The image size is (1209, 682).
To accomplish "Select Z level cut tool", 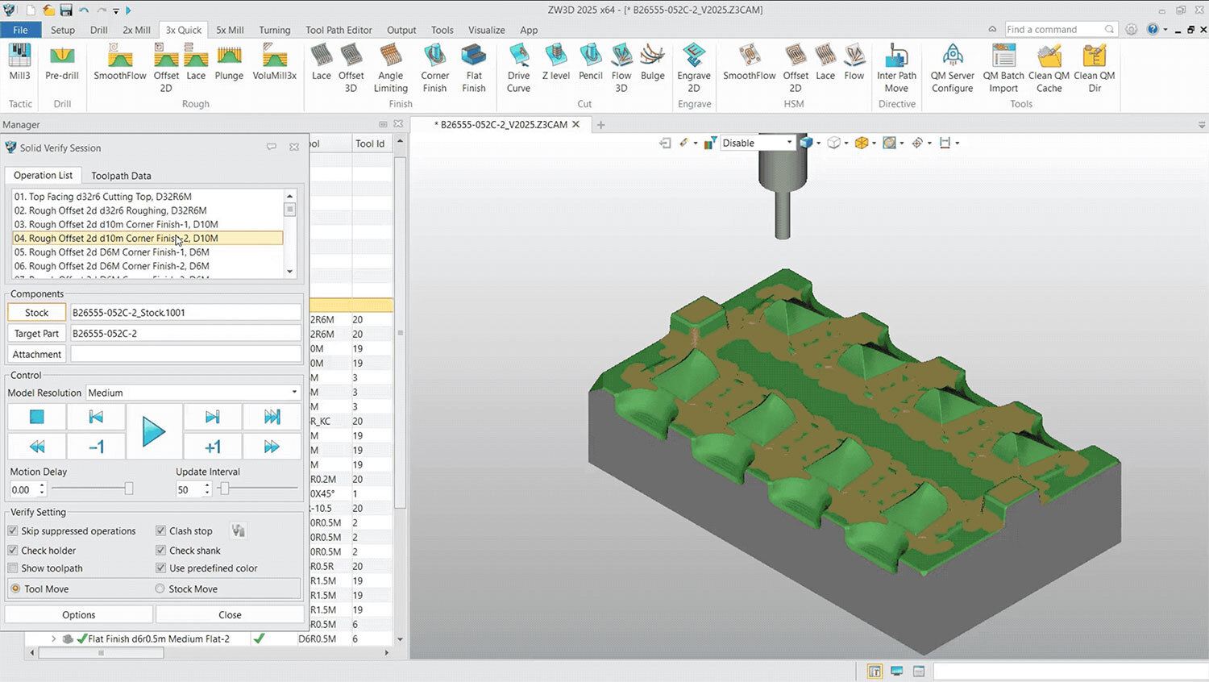I will pos(555,63).
